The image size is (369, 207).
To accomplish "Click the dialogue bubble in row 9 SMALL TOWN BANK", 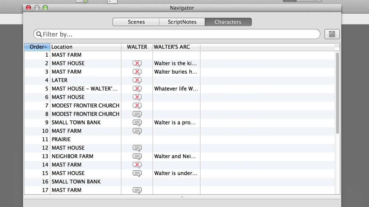I will [x=137, y=123].
